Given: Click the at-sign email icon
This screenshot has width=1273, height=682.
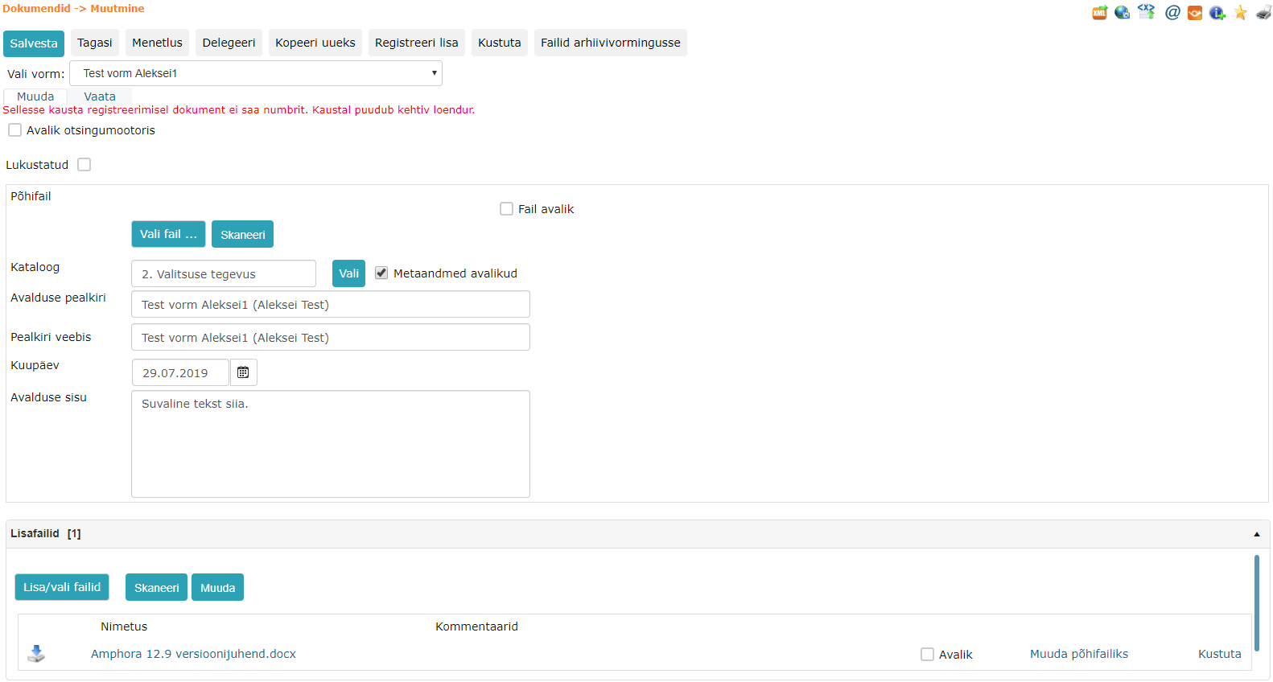Looking at the screenshot, I should coord(1172,12).
